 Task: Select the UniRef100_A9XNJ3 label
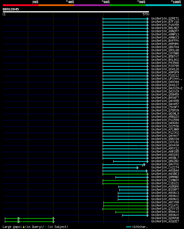coord(165,193)
